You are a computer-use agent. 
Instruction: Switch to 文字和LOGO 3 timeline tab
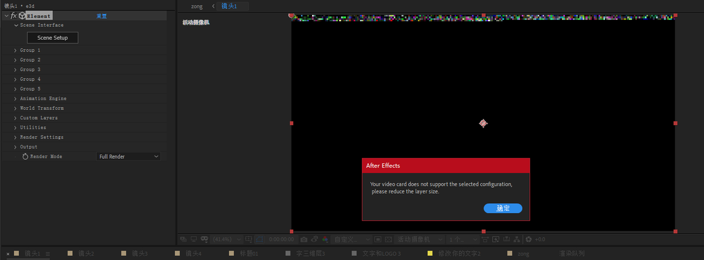tap(381, 254)
